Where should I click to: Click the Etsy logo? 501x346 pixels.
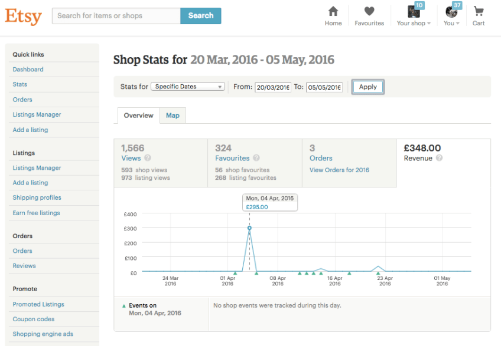coord(24,16)
